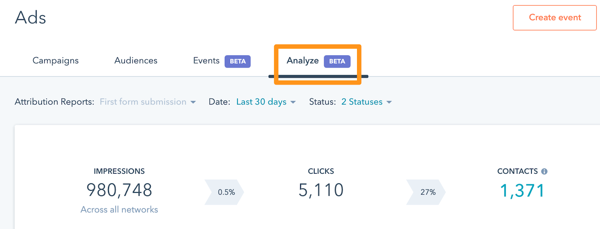Open the Audiences tab
The height and width of the screenshot is (229, 600).
coord(136,61)
